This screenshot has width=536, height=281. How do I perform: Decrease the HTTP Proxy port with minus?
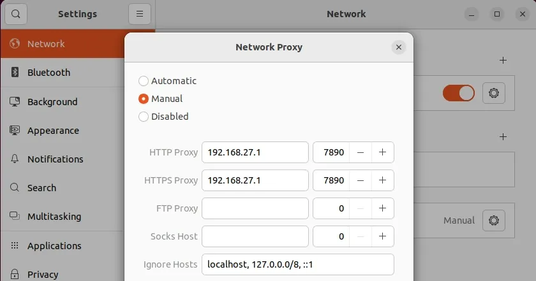361,152
